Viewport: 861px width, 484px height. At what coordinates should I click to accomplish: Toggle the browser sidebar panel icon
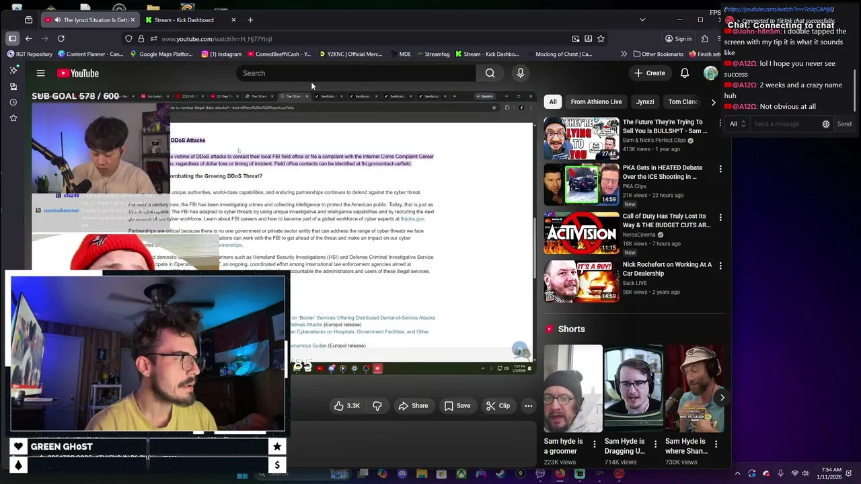pyautogui.click(x=12, y=39)
